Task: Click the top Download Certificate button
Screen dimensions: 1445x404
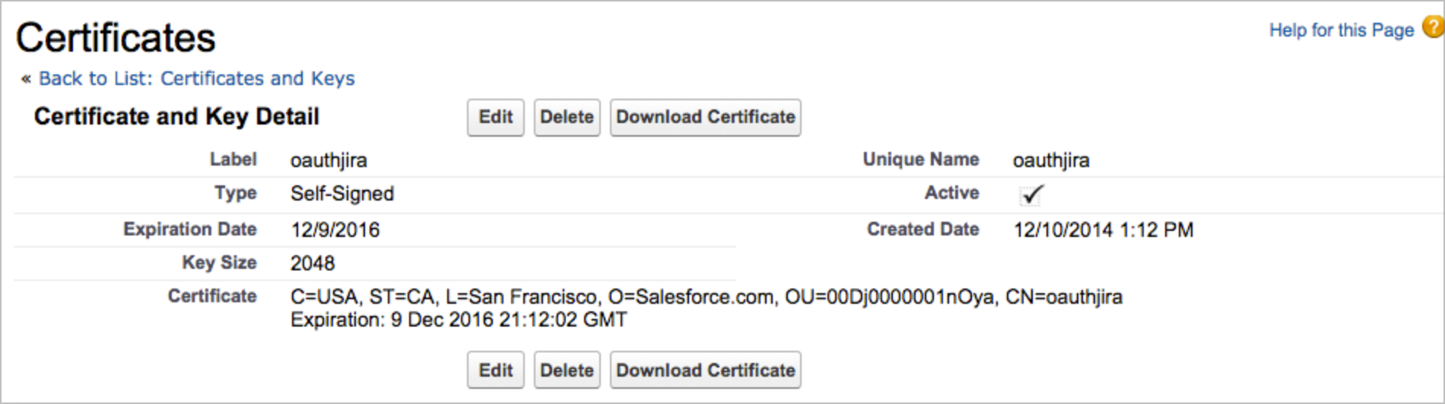Action: 705,118
